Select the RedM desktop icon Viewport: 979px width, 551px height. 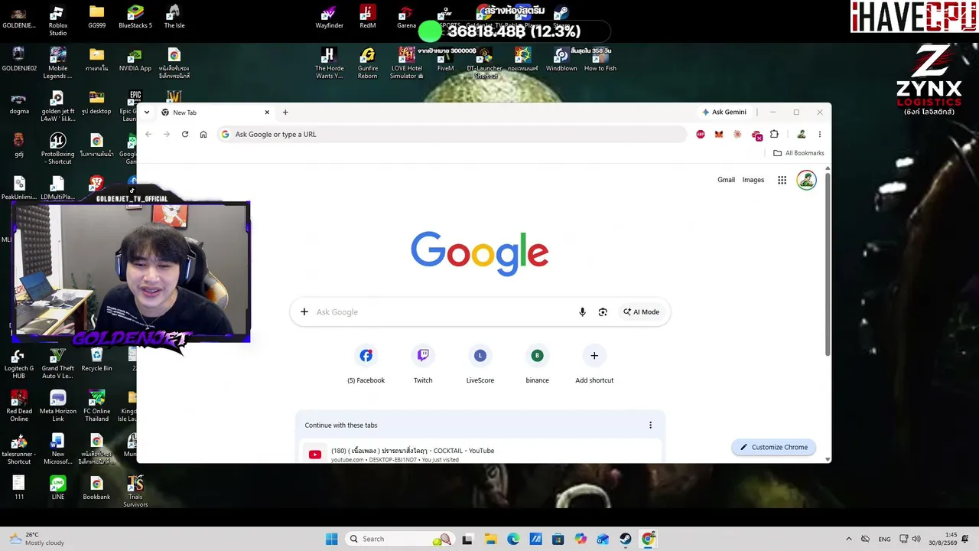[x=368, y=18]
